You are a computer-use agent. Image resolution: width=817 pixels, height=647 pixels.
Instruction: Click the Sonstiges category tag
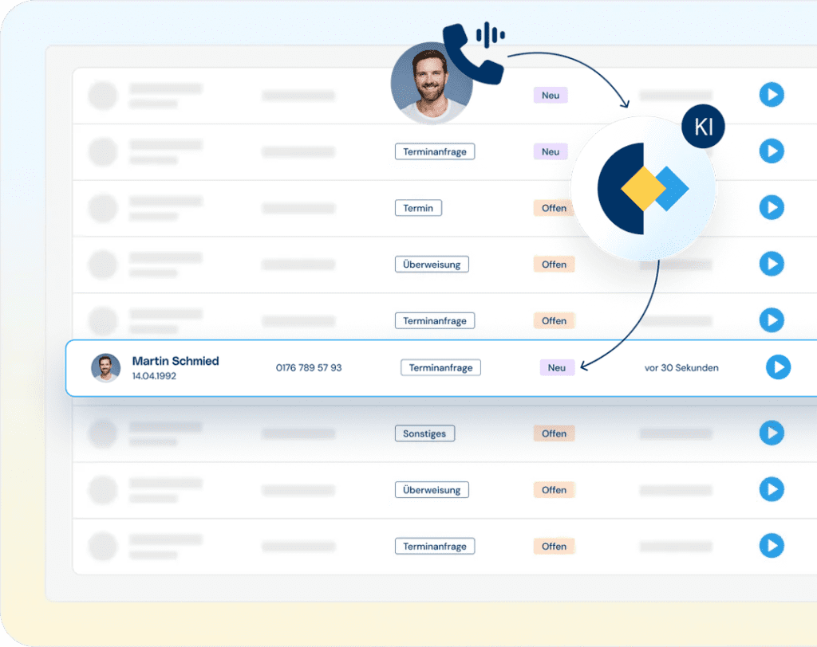(x=424, y=433)
